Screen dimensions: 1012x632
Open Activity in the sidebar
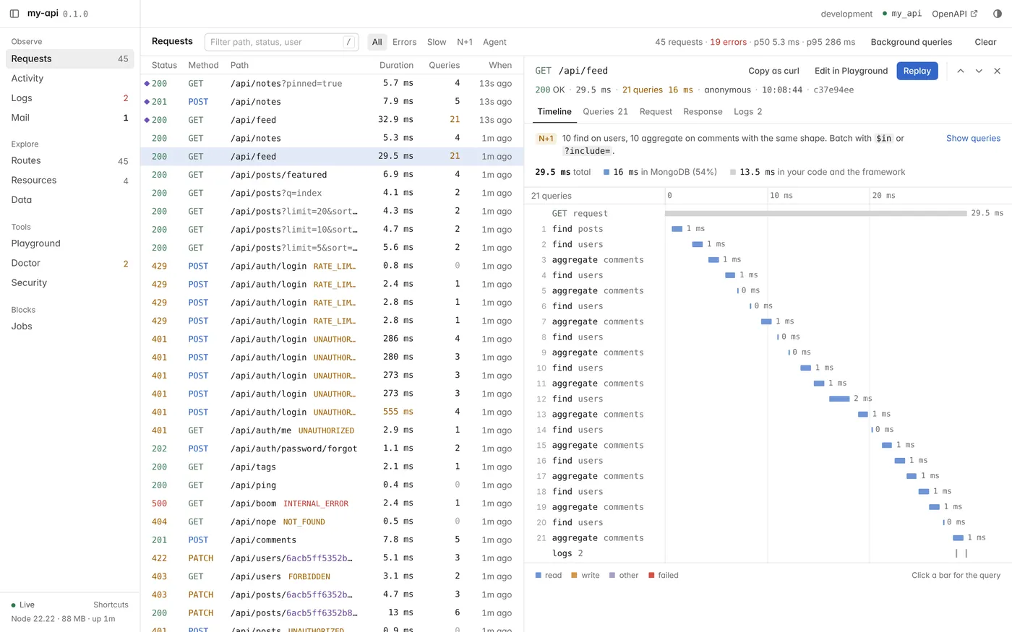70,78
